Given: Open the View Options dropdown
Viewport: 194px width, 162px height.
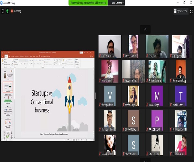Looking at the screenshot, I should [x=118, y=3].
